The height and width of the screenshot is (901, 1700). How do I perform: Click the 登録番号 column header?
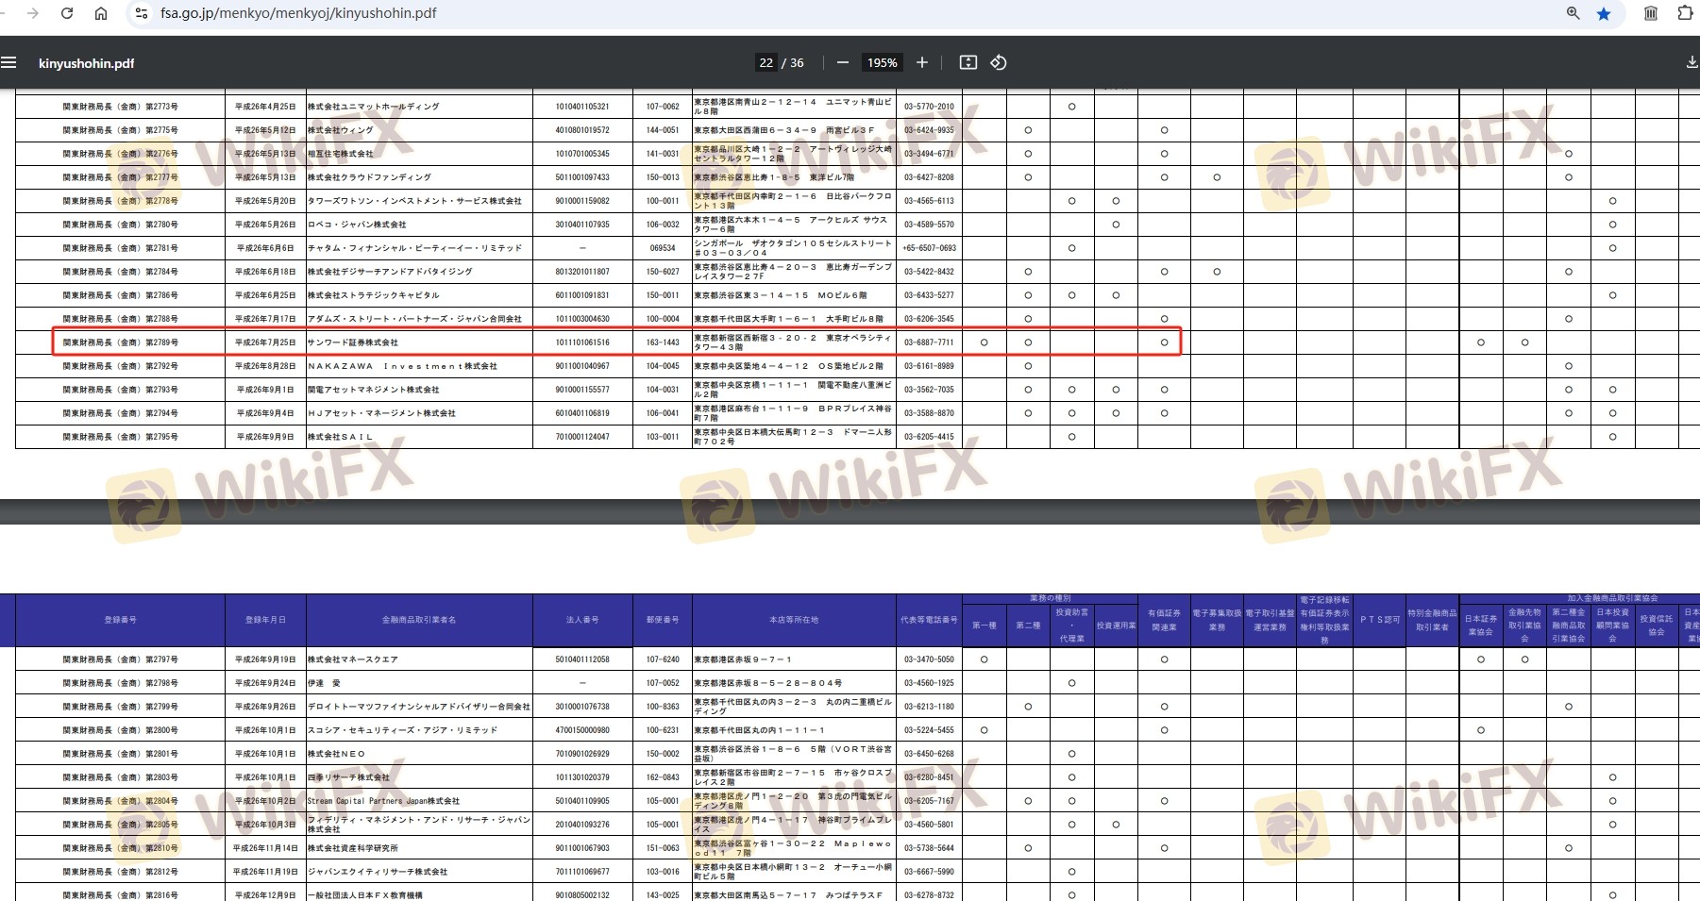click(x=120, y=620)
